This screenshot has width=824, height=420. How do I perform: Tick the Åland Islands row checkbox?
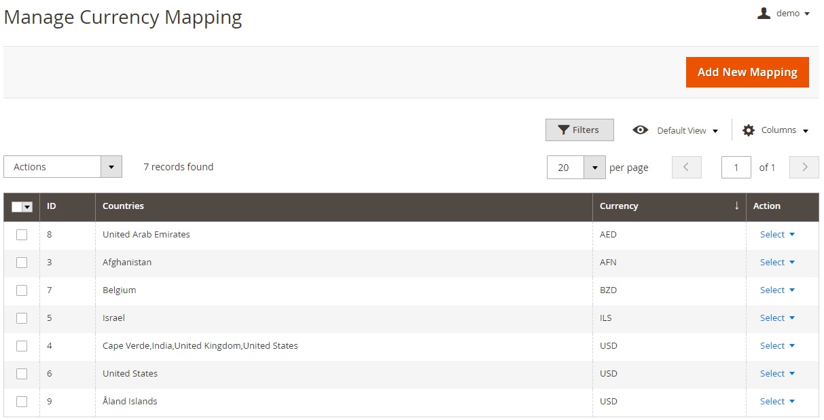pos(22,402)
